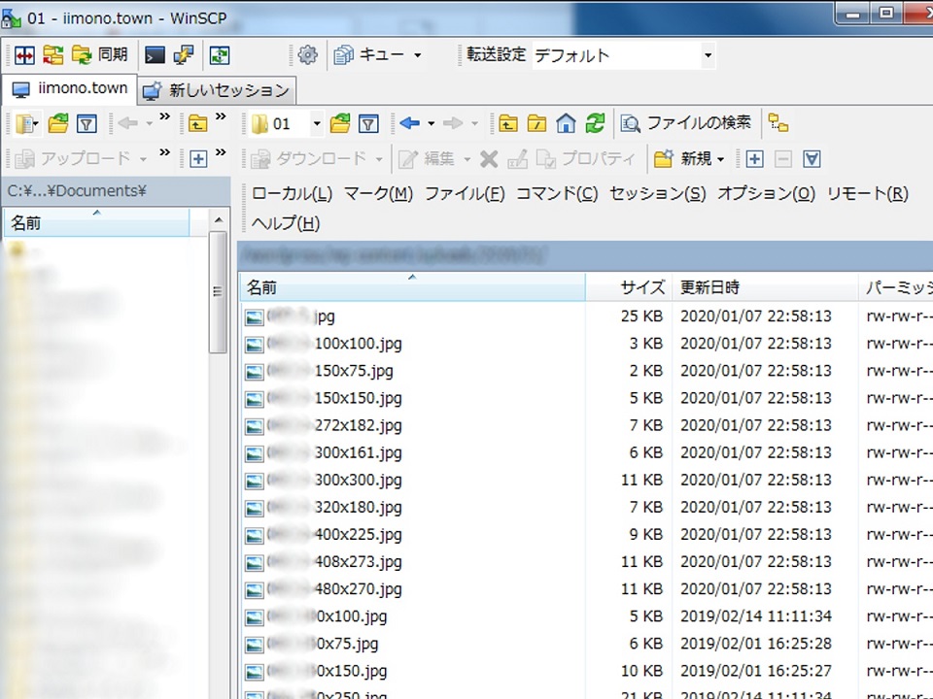Open the terminal console icon
This screenshot has height=699, width=933.
click(155, 55)
